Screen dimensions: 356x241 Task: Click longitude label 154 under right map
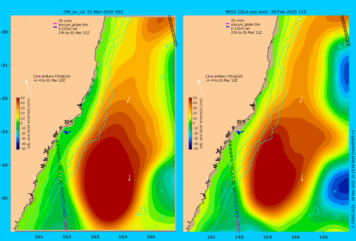[x=295, y=237]
